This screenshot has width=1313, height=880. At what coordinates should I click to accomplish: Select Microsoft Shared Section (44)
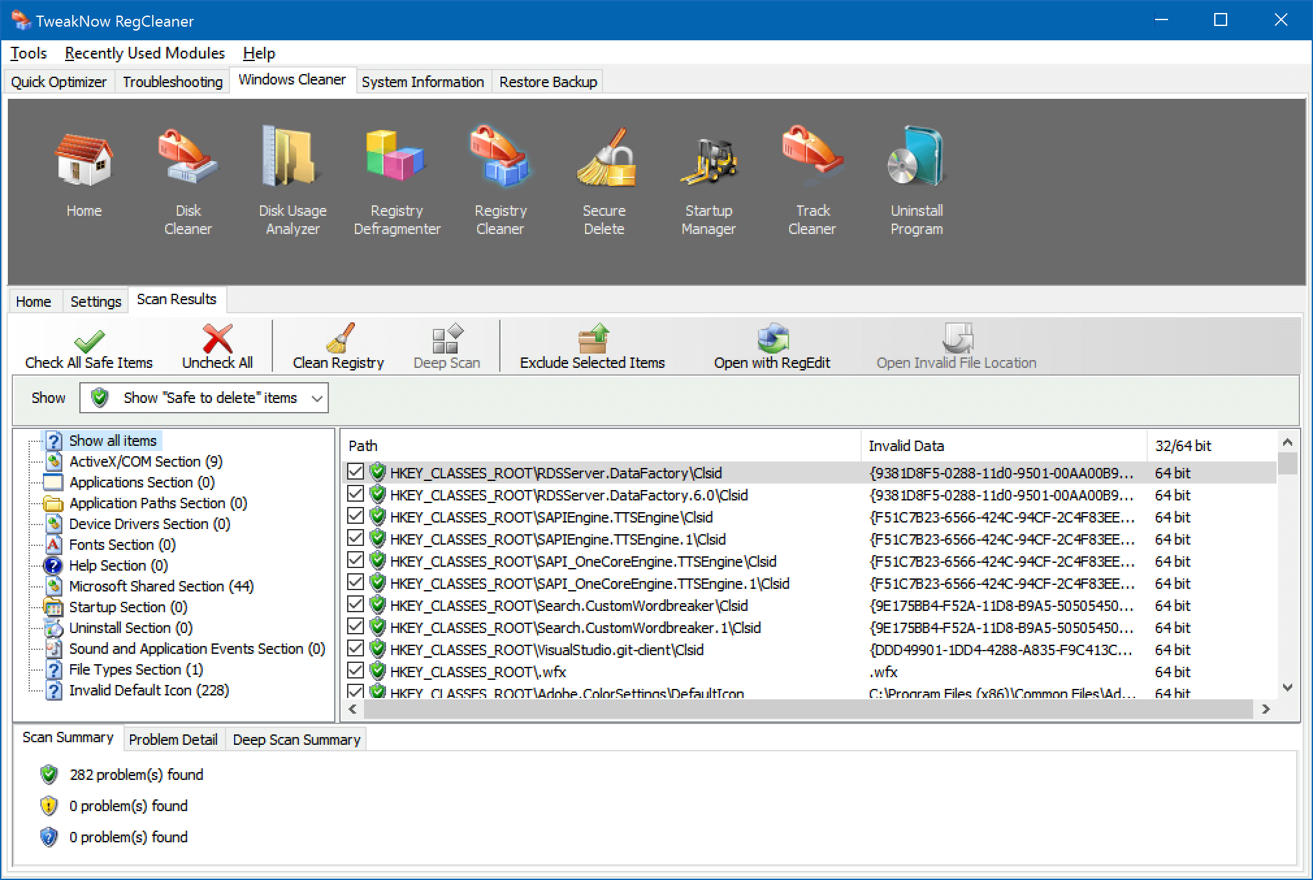(161, 586)
